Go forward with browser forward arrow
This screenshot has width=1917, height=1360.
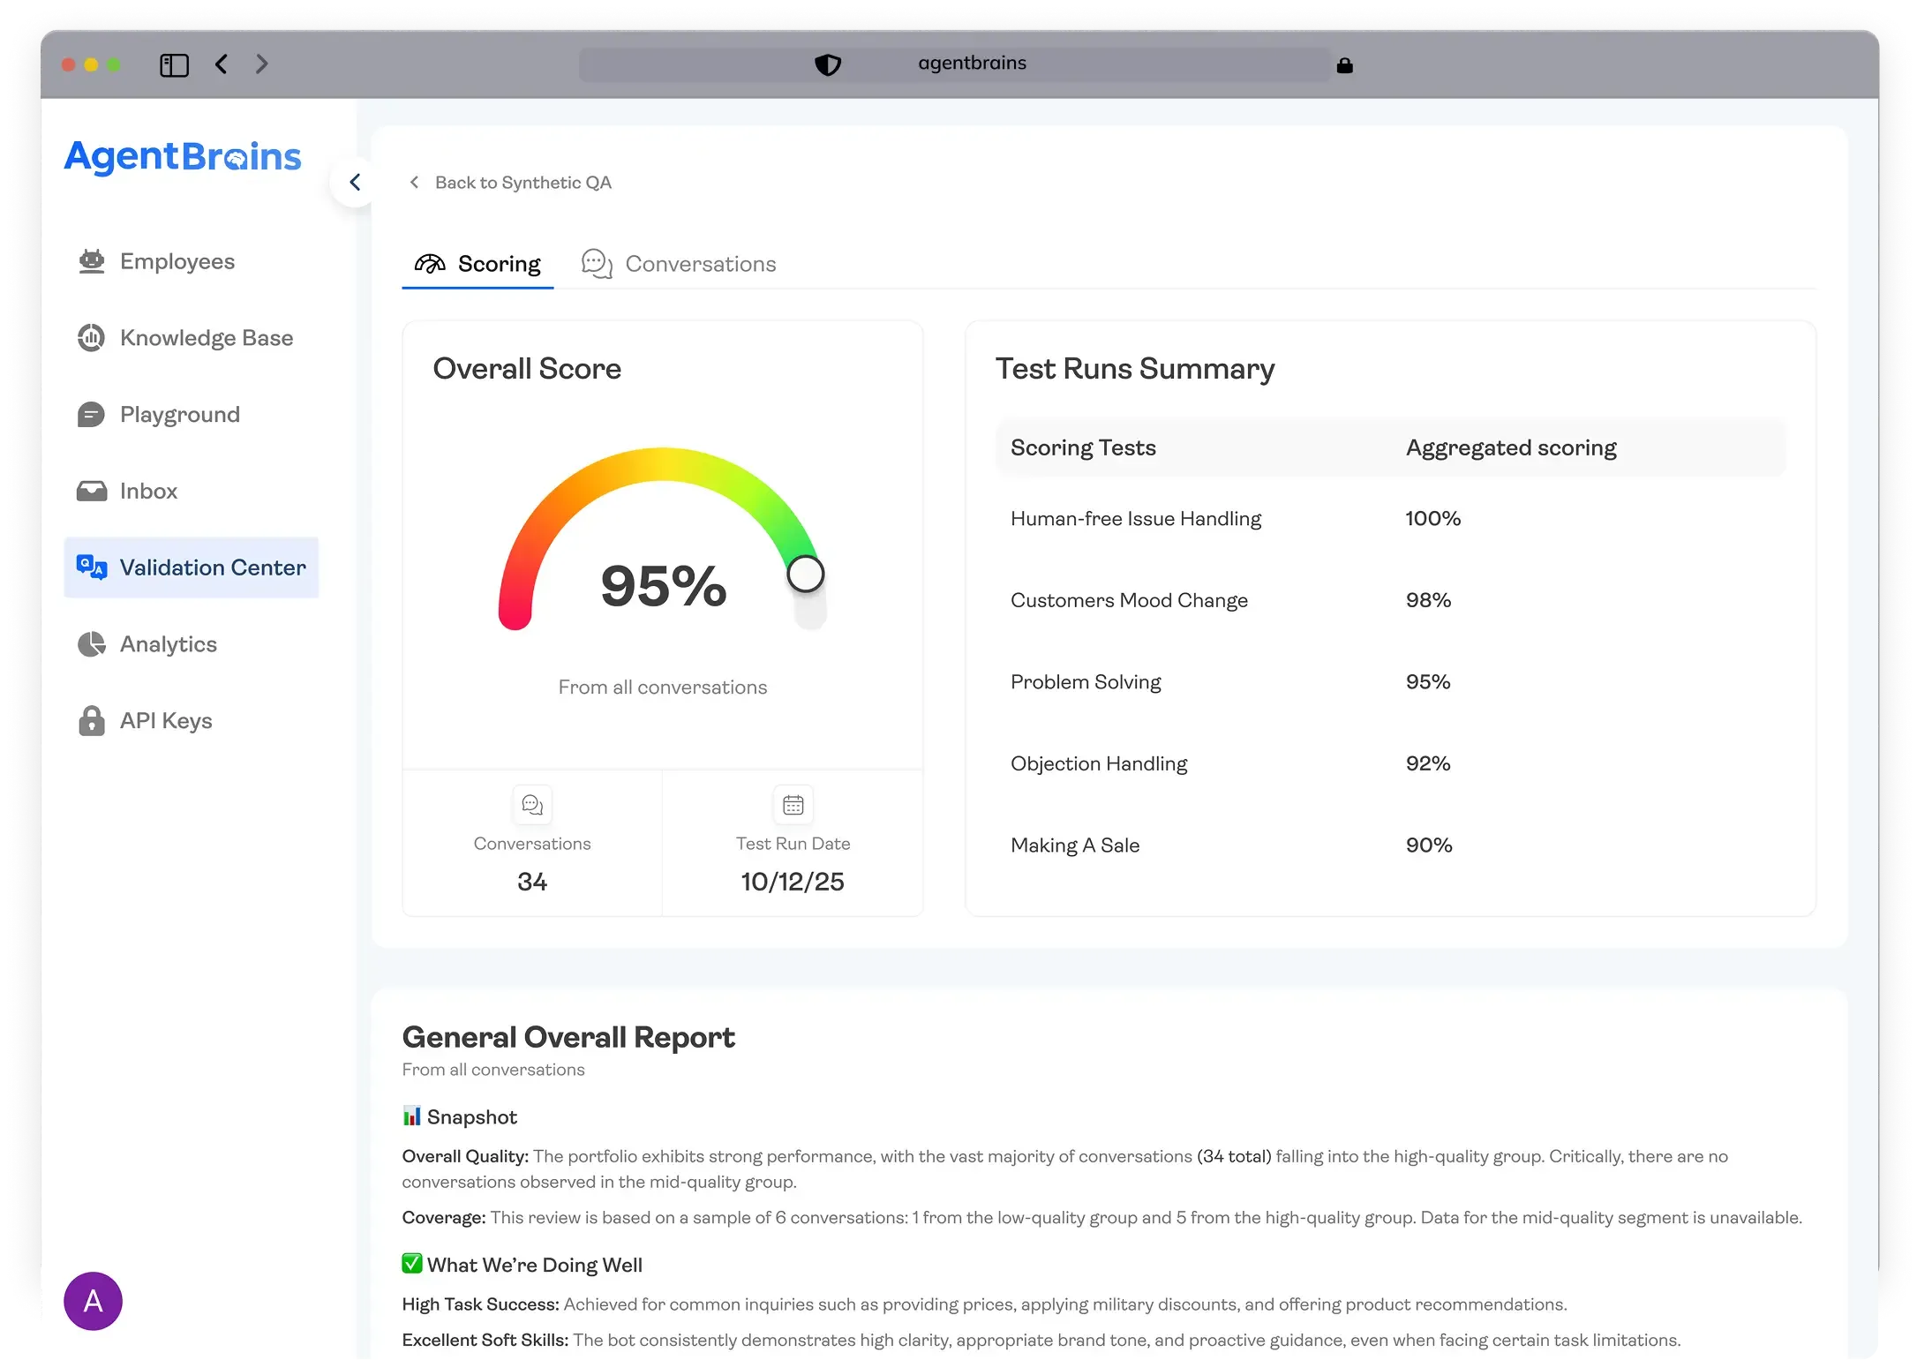click(x=261, y=64)
